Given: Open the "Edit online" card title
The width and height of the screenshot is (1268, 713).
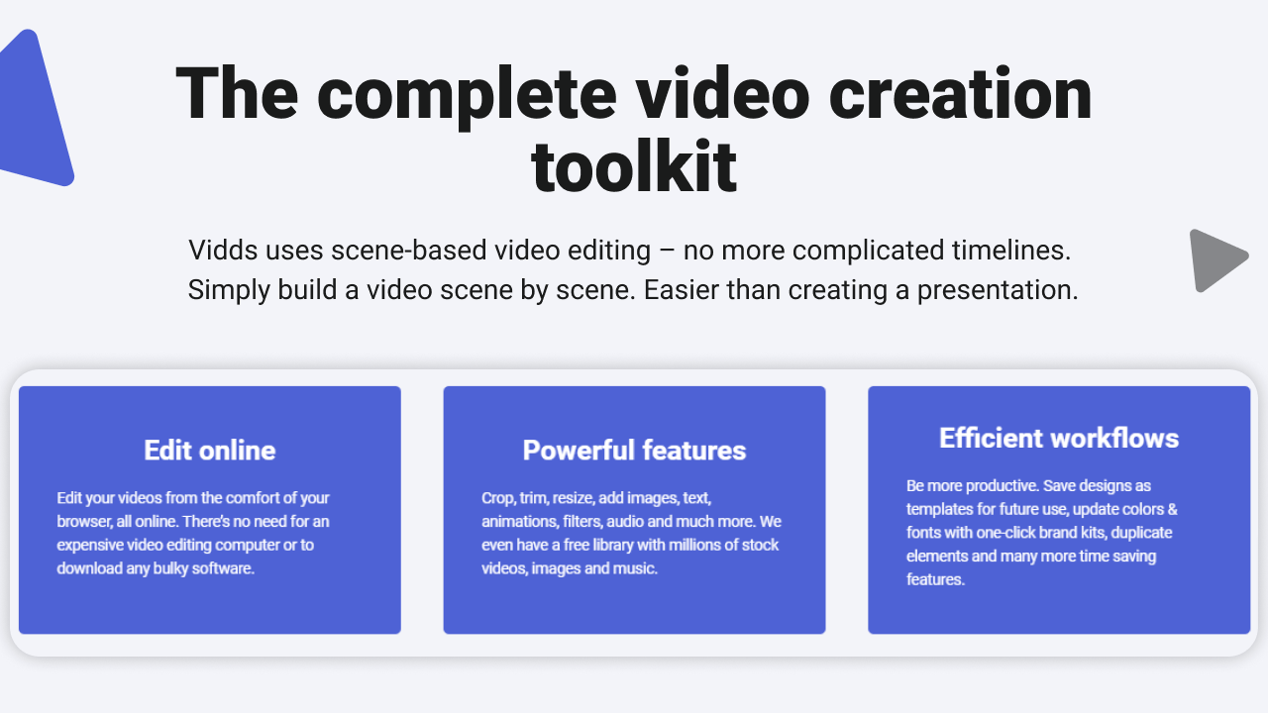Looking at the screenshot, I should (x=210, y=451).
